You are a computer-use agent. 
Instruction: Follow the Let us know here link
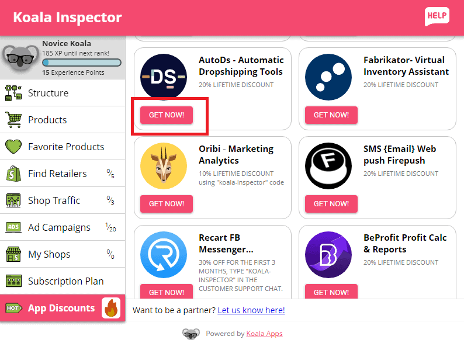pos(251,310)
